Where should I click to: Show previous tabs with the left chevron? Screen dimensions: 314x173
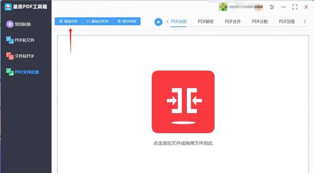point(167,21)
